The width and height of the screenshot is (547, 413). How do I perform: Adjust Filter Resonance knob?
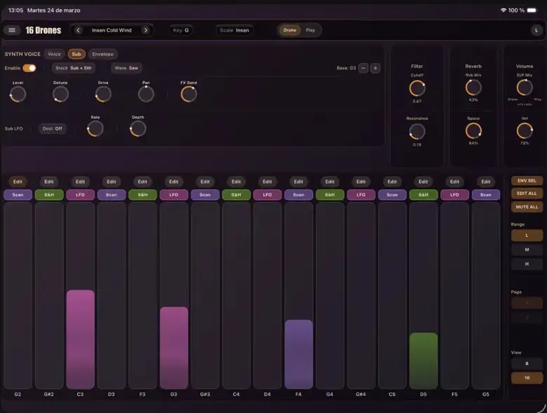[417, 132]
